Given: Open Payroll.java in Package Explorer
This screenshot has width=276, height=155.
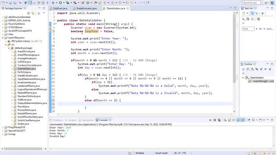Looking at the screenshot, I should click(23, 107).
